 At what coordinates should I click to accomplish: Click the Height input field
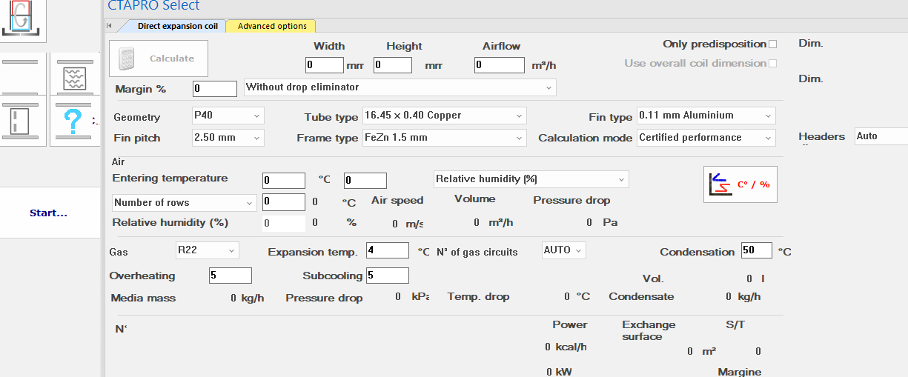coord(393,65)
